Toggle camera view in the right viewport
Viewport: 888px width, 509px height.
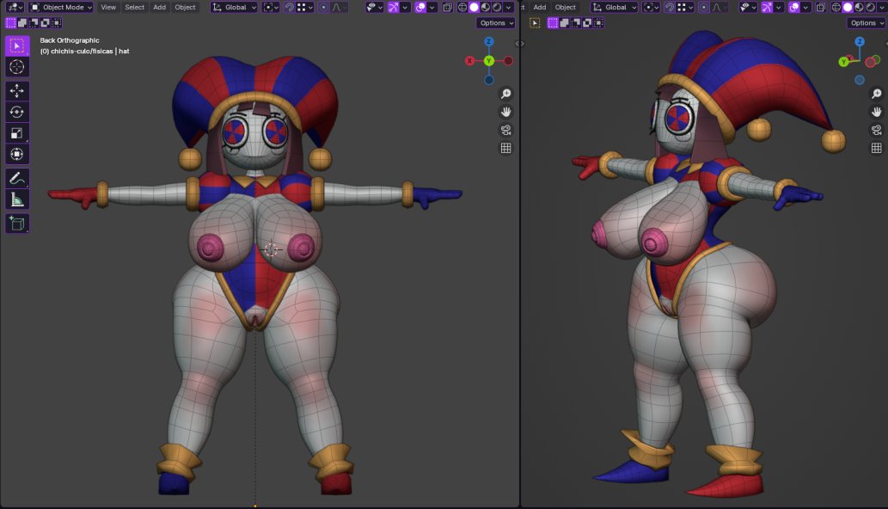(876, 130)
